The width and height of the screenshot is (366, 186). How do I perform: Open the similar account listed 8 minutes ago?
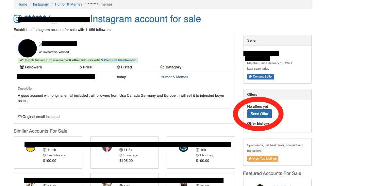tap(48, 152)
